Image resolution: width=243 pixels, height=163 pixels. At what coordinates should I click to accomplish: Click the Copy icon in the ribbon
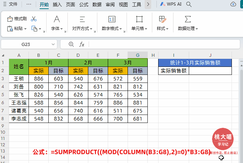click(34, 29)
